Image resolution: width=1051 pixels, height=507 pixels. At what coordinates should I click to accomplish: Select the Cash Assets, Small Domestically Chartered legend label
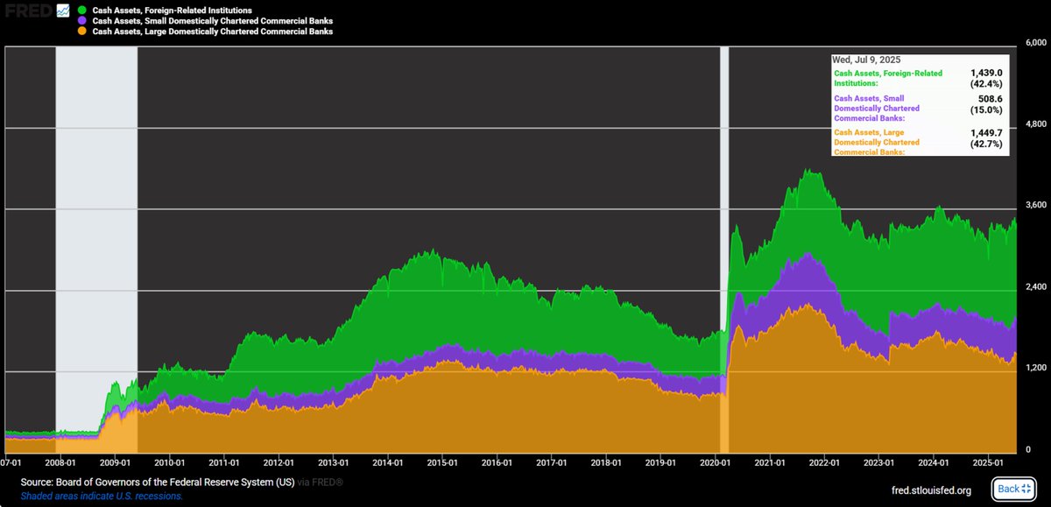[x=212, y=20]
